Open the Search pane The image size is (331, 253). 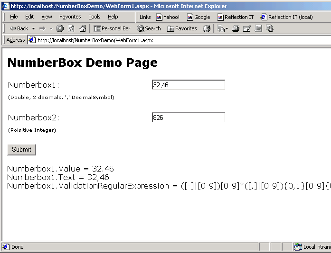pos(149,28)
